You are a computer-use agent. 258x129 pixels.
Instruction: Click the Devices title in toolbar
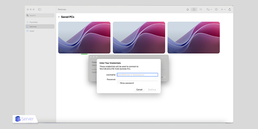62,9
